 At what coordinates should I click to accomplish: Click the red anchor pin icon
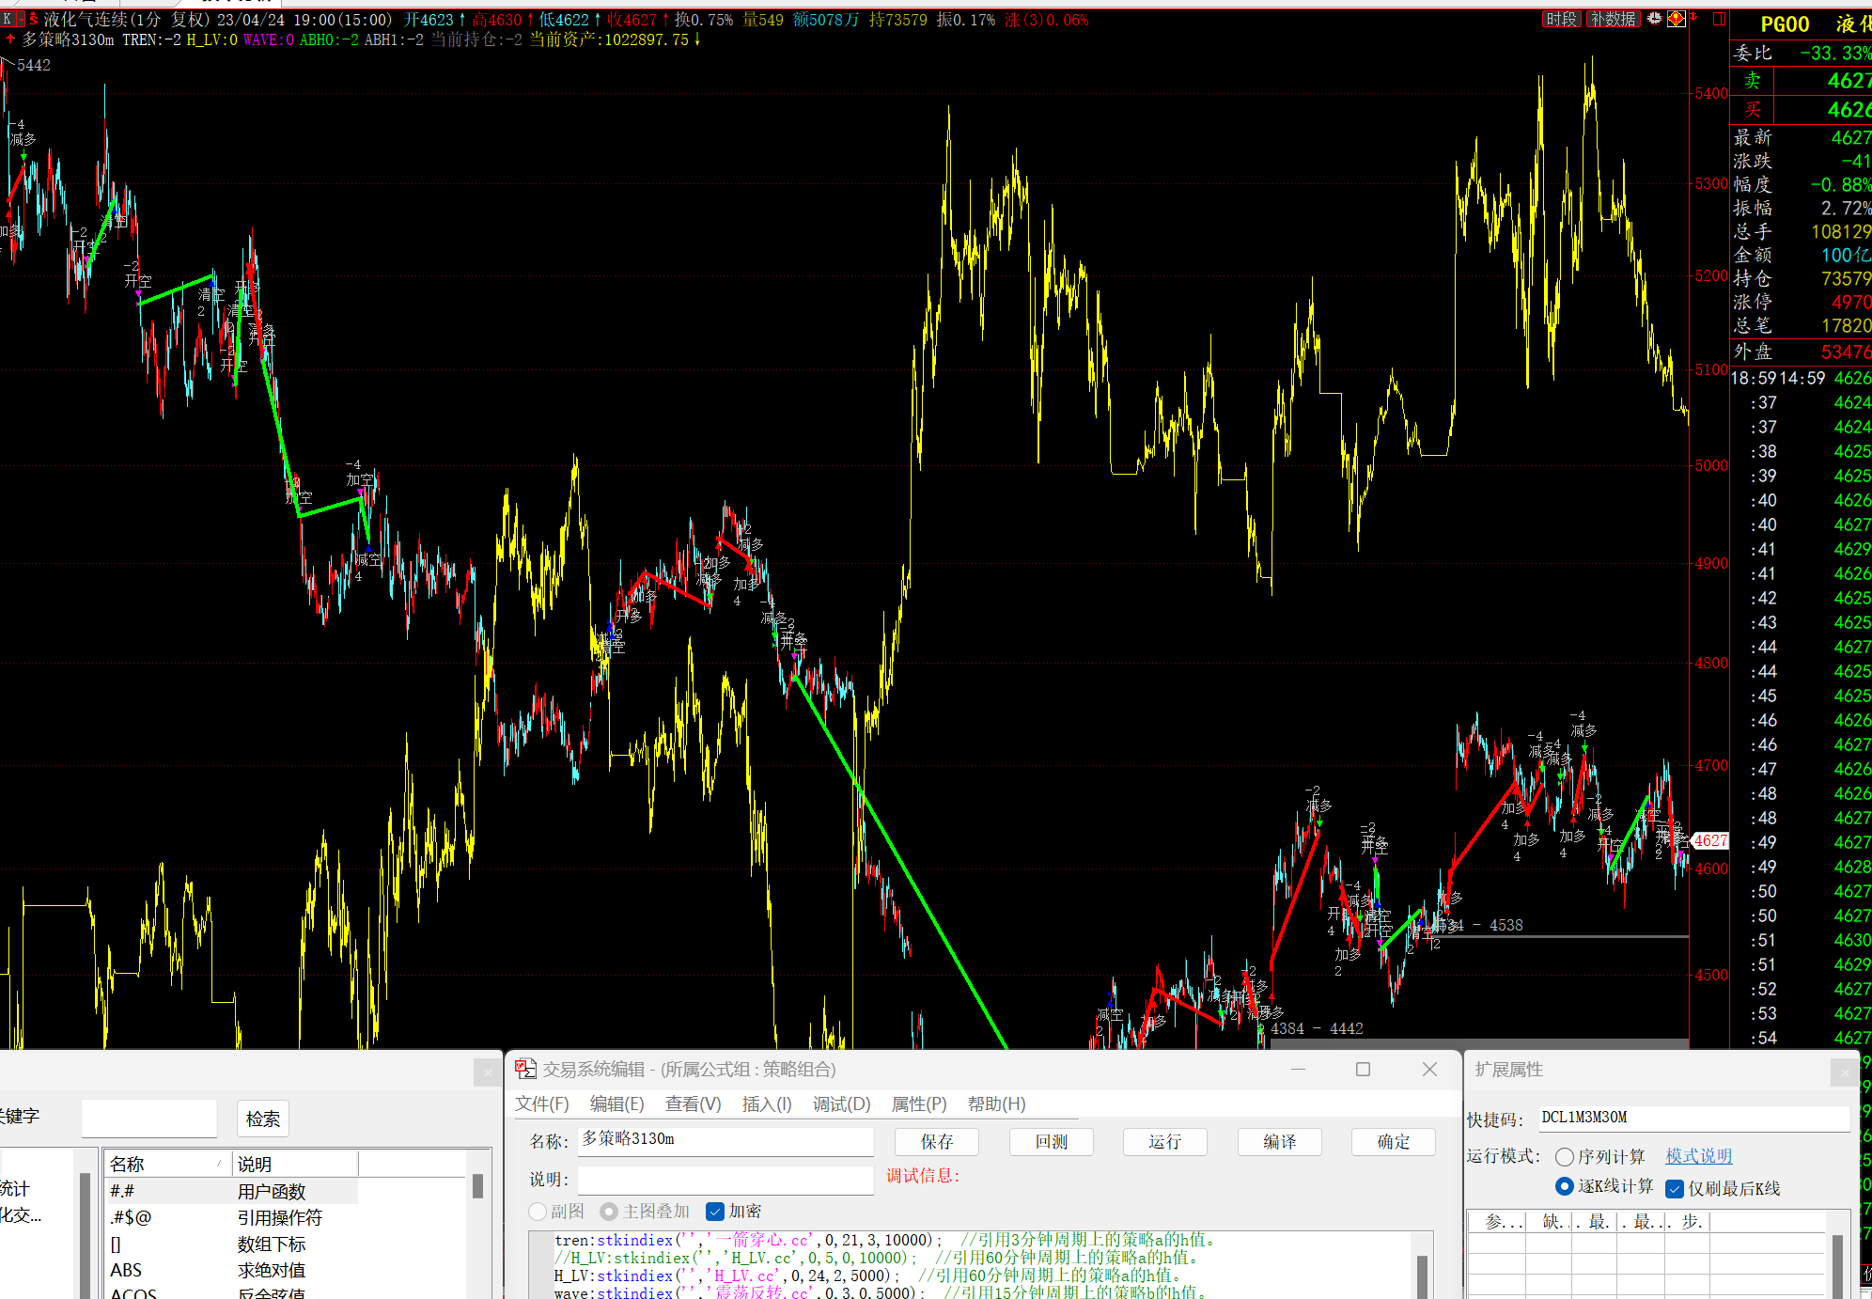tap(1693, 17)
